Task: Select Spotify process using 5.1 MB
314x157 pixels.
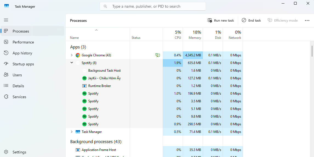Action: [154, 109]
